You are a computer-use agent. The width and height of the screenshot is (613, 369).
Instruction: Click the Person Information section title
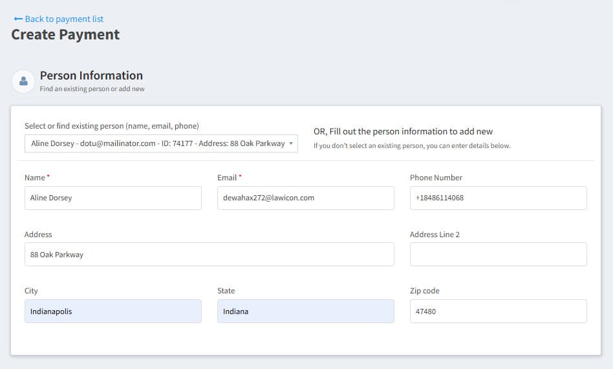(x=91, y=76)
